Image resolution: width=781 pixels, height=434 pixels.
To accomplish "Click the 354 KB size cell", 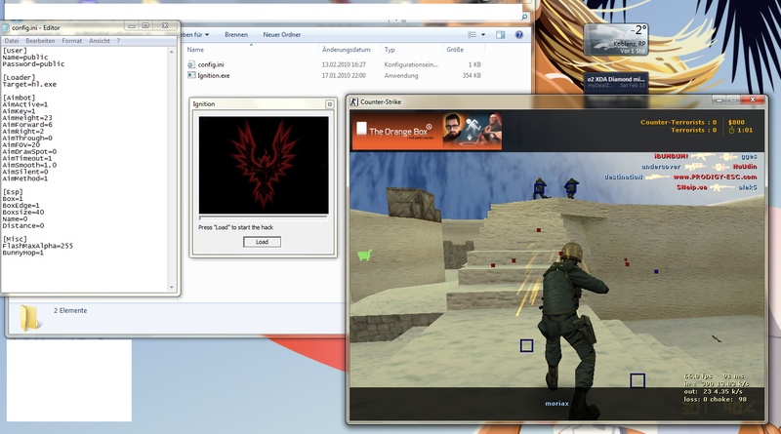I will coord(472,76).
